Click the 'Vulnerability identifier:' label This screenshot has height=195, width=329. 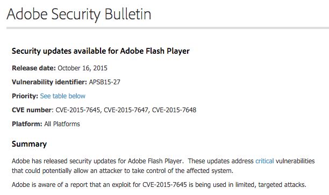(x=49, y=82)
